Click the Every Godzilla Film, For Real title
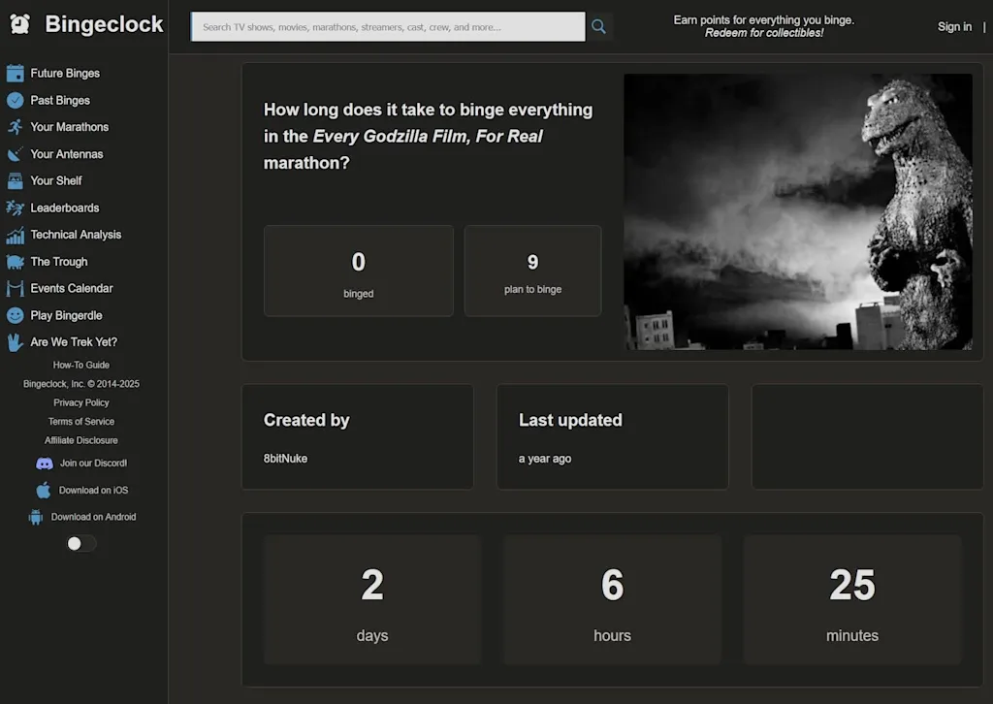The height and width of the screenshot is (704, 993). pyautogui.click(x=428, y=136)
